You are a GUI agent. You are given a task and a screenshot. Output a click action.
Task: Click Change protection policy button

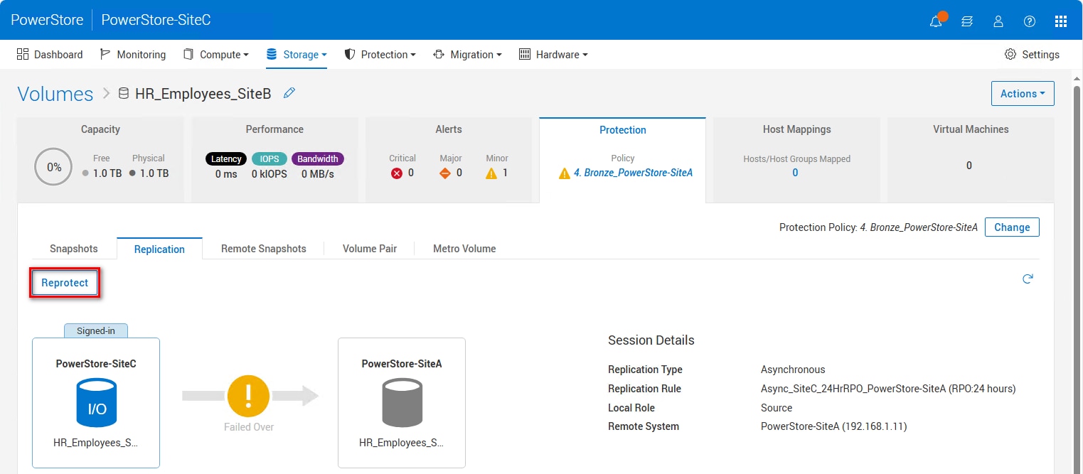coord(1012,227)
